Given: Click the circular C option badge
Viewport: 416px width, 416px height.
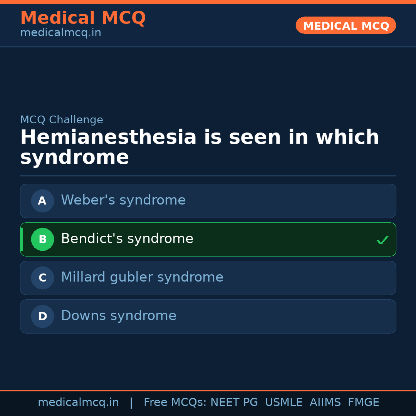Looking at the screenshot, I should coord(42,278).
